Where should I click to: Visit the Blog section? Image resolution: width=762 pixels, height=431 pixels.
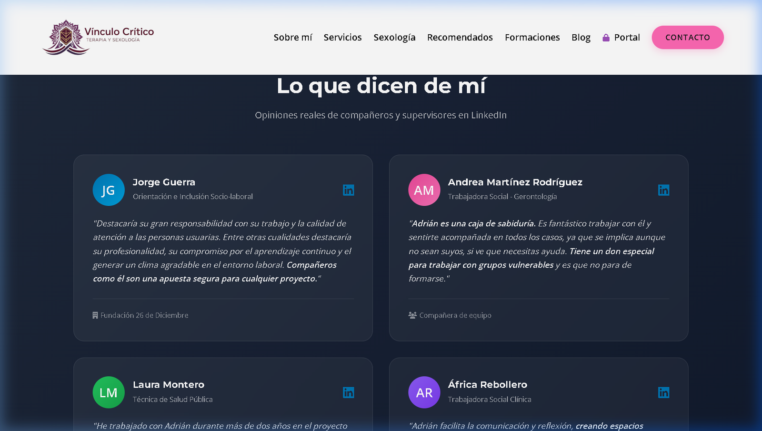581,37
